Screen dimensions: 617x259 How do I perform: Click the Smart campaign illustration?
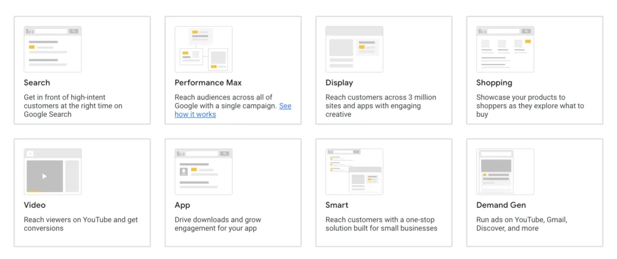click(354, 172)
